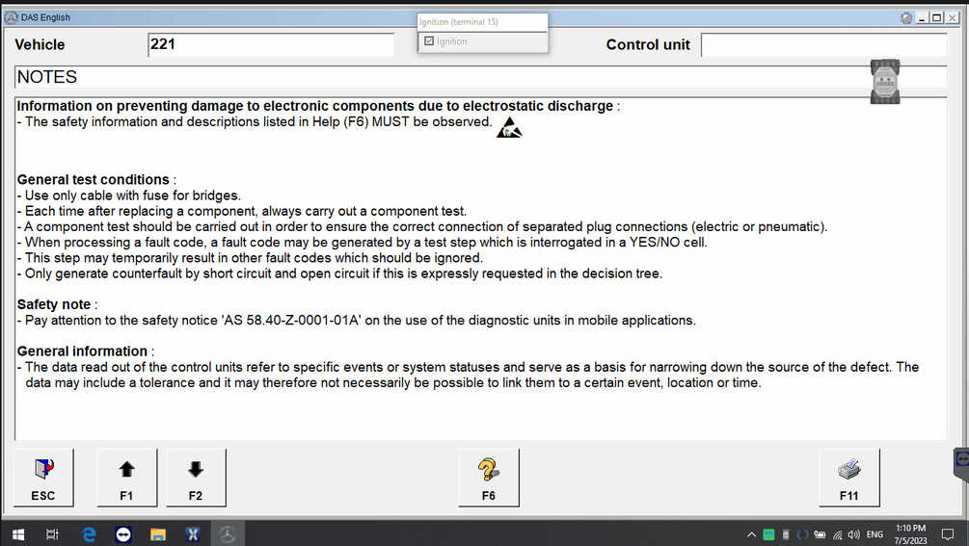This screenshot has width=969, height=546.
Task: Show hidden system tray icons
Action: 751,534
